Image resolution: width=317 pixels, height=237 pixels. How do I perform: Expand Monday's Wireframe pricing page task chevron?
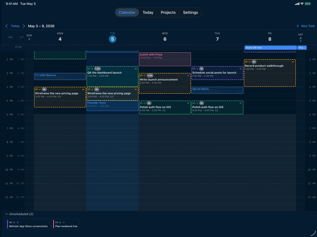coord(83,90)
